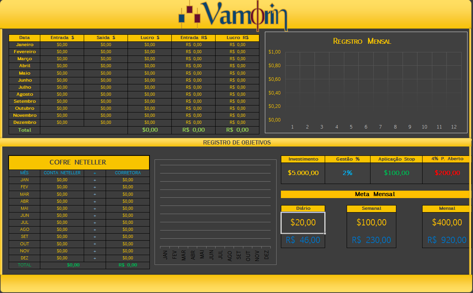473x293 pixels.
Task: Select the $400,00 monthly goal value
Action: coord(447,223)
